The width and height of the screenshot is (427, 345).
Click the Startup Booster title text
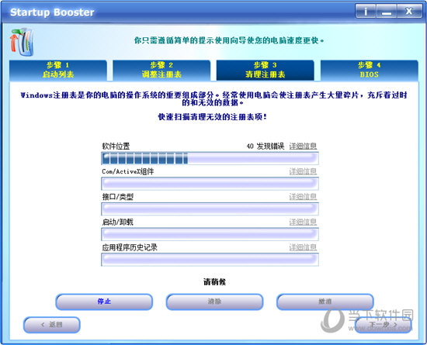52,12
